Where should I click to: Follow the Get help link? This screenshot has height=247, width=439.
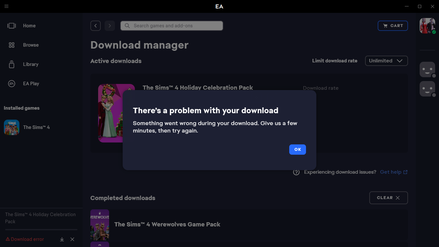click(x=393, y=172)
